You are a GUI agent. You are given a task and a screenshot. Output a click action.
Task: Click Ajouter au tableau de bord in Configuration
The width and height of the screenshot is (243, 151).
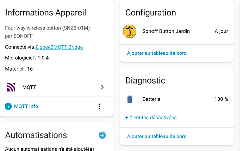point(157,53)
